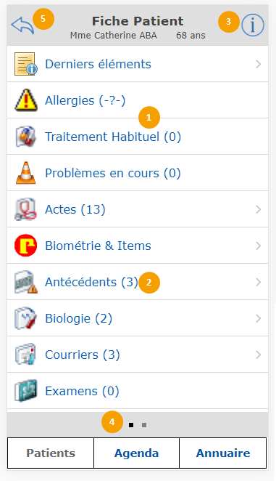Go to second page indicator dot
Image resolution: width=276 pixels, height=481 pixels.
pos(144,425)
